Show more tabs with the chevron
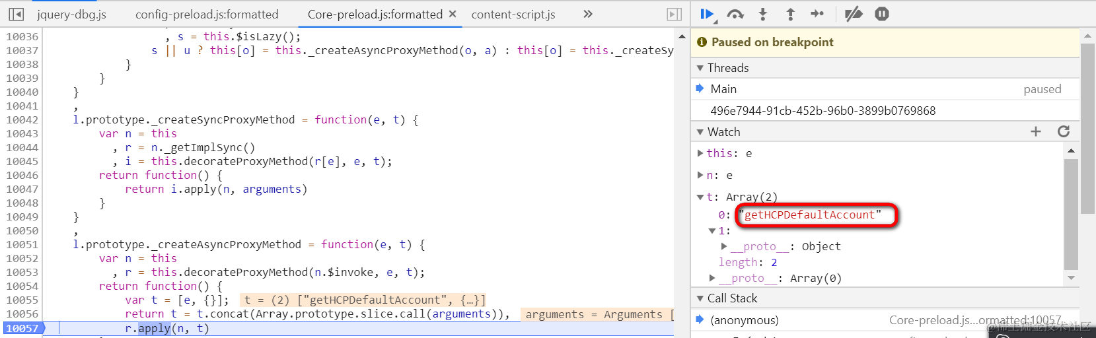The image size is (1096, 338). pos(587,14)
